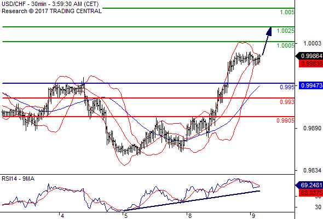323x219 pixels.
Task: Click date marker 5 on time axis
Action: click(x=126, y=216)
